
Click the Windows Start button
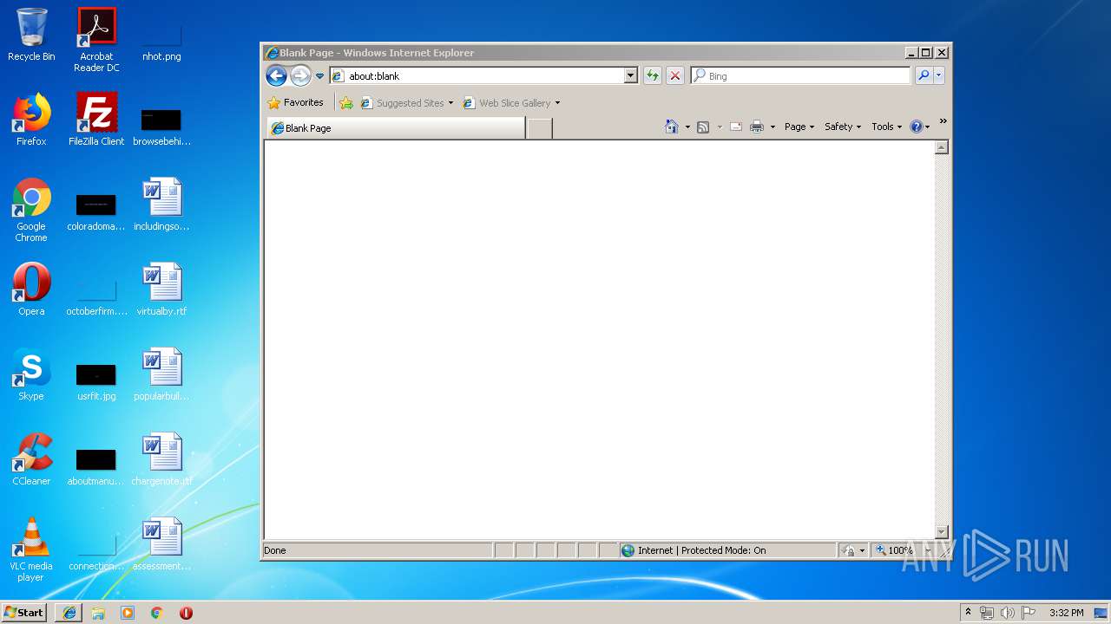pyautogui.click(x=25, y=613)
